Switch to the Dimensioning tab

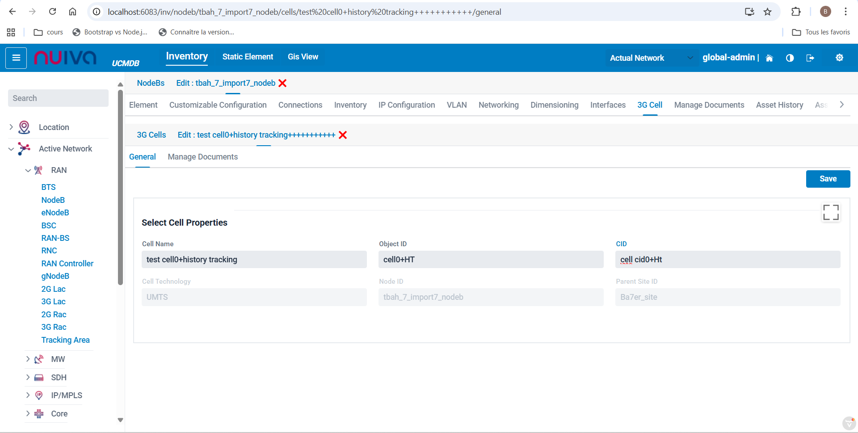click(554, 105)
